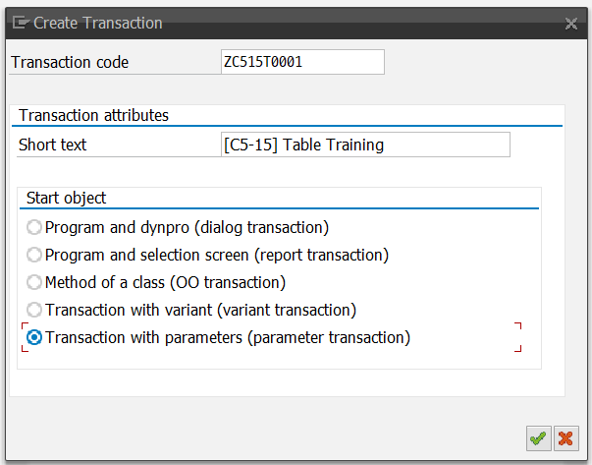Image resolution: width=592 pixels, height=465 pixels.
Task: Open the dialog system menu icon
Action: [21, 23]
